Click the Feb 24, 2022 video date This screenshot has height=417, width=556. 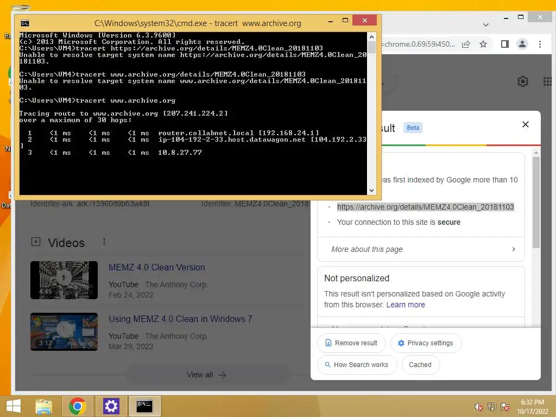(x=131, y=295)
